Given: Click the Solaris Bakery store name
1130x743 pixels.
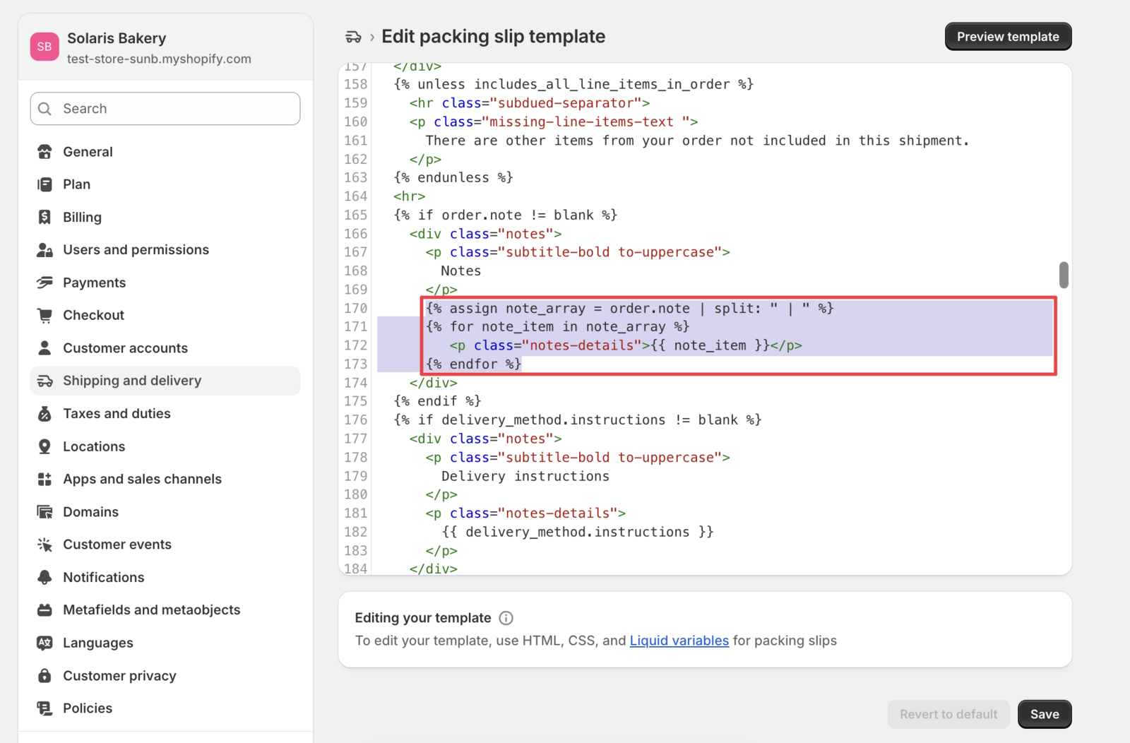Looking at the screenshot, I should [117, 38].
